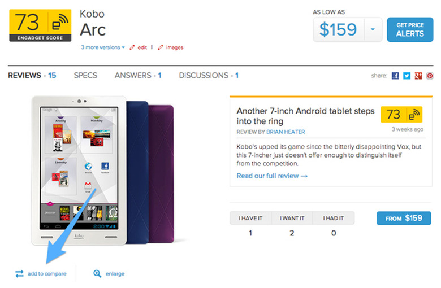Click the pencil edit icon

coord(132,47)
